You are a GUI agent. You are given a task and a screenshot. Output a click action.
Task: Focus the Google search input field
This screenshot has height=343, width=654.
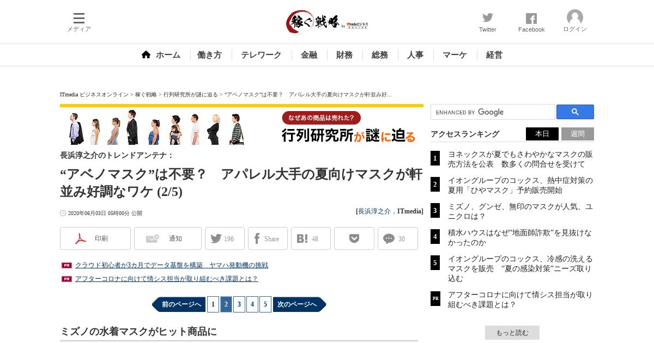493,112
